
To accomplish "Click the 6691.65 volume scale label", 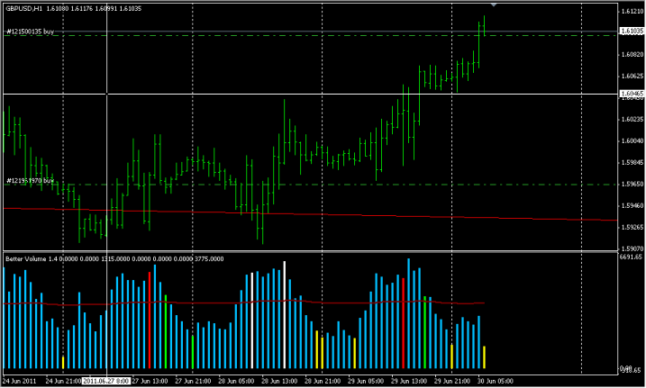I will point(630,257).
